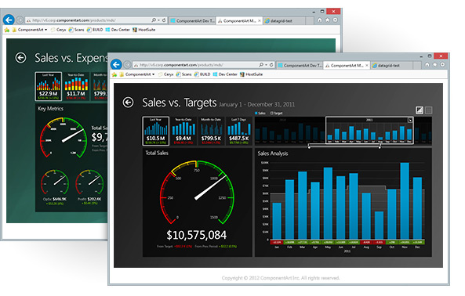Open Home icon in back window

320,20
